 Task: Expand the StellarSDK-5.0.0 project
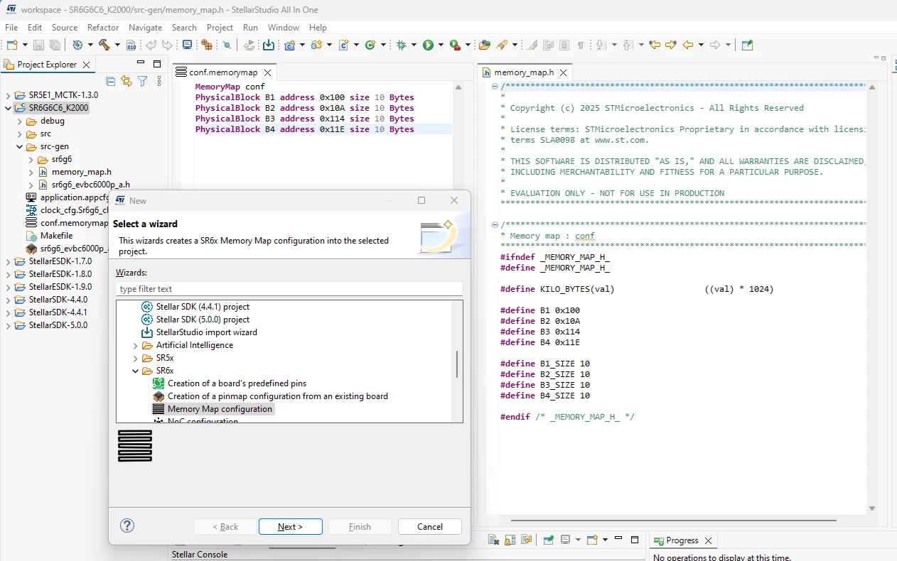9,325
